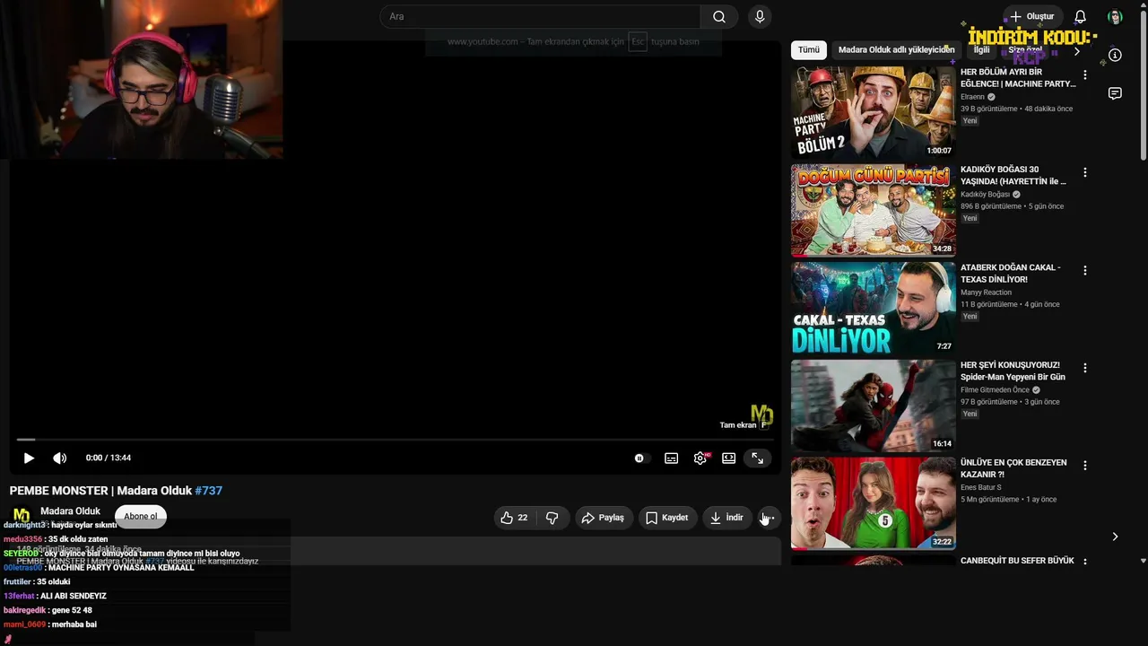This screenshot has width=1148, height=646.
Task: Mute the video using the speaker icon
Action: [x=60, y=458]
